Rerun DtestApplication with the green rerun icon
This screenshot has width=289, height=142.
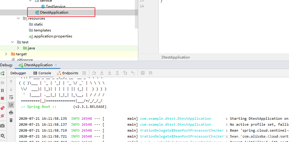pos(3,73)
